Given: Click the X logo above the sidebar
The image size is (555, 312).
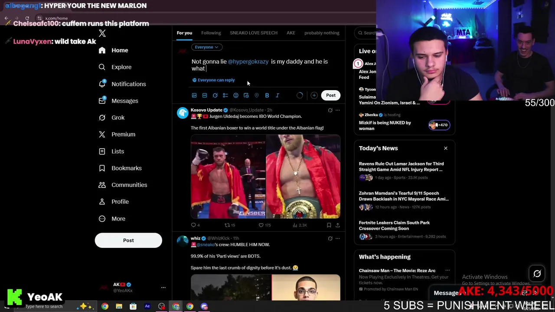Looking at the screenshot, I should pyautogui.click(x=102, y=33).
